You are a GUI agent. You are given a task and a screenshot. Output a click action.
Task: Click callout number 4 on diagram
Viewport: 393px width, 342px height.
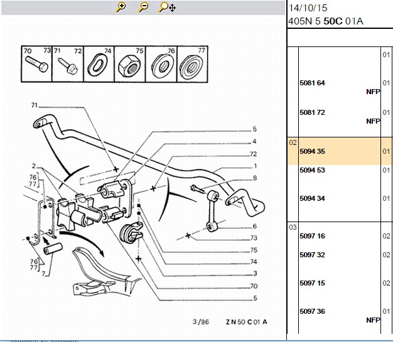click(254, 142)
